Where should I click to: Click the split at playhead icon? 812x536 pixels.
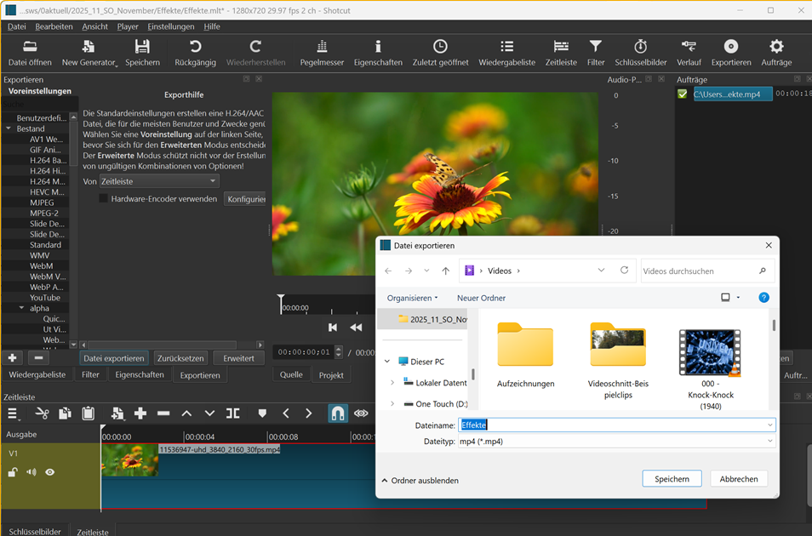coord(232,413)
